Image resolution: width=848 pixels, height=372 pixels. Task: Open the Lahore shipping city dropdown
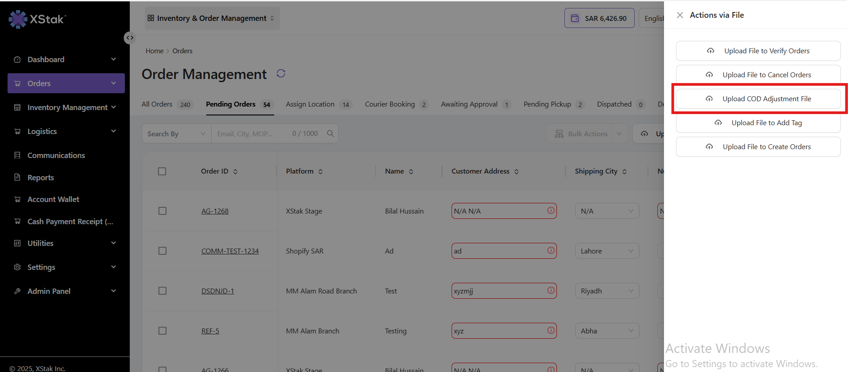(607, 251)
